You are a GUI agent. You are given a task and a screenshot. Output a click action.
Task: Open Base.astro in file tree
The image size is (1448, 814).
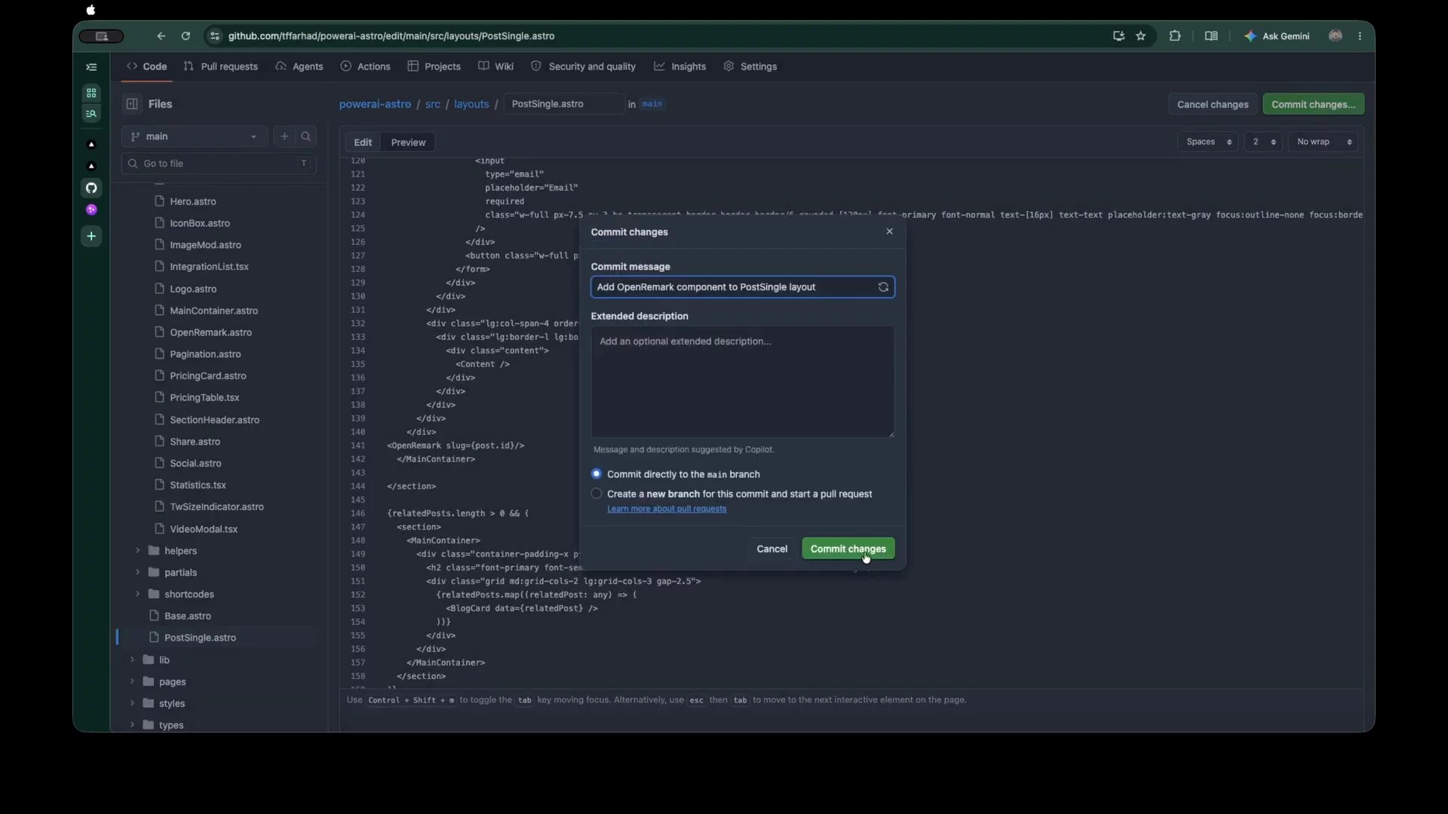click(187, 617)
